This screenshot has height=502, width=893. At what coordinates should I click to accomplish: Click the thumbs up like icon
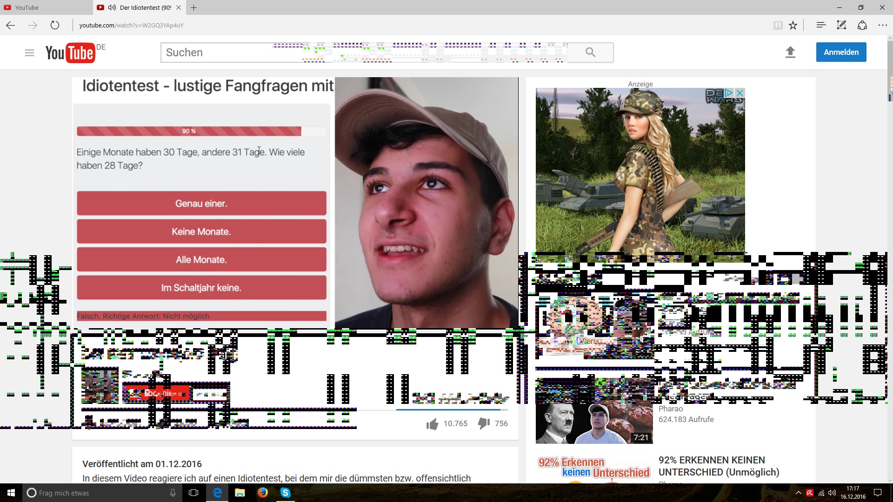(x=432, y=423)
